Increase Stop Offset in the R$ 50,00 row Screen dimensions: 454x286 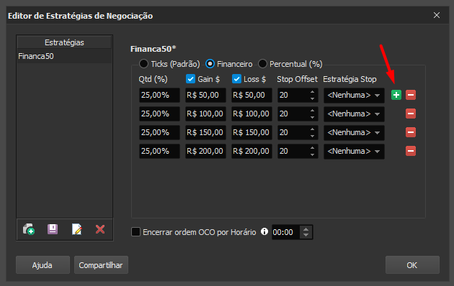[x=312, y=92]
